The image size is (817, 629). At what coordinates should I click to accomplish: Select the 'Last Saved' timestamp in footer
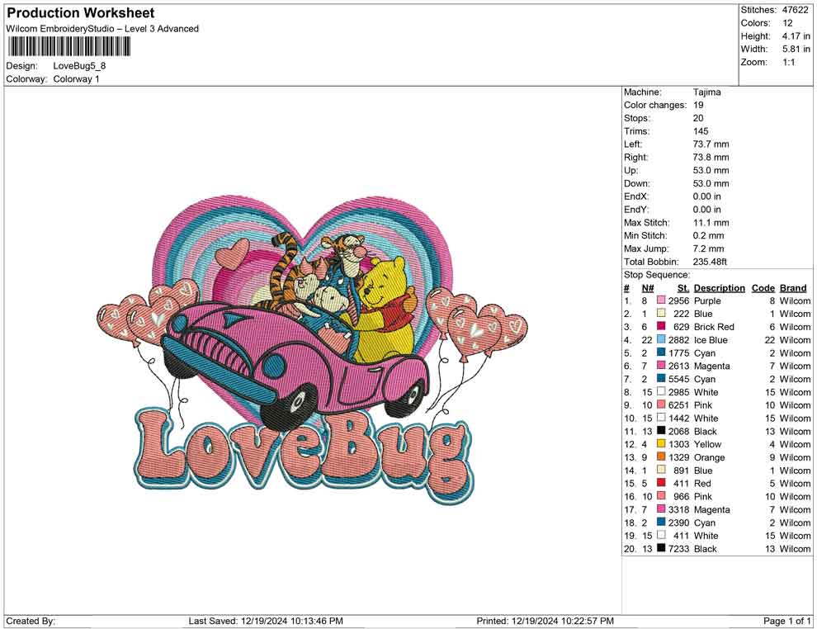(x=266, y=621)
